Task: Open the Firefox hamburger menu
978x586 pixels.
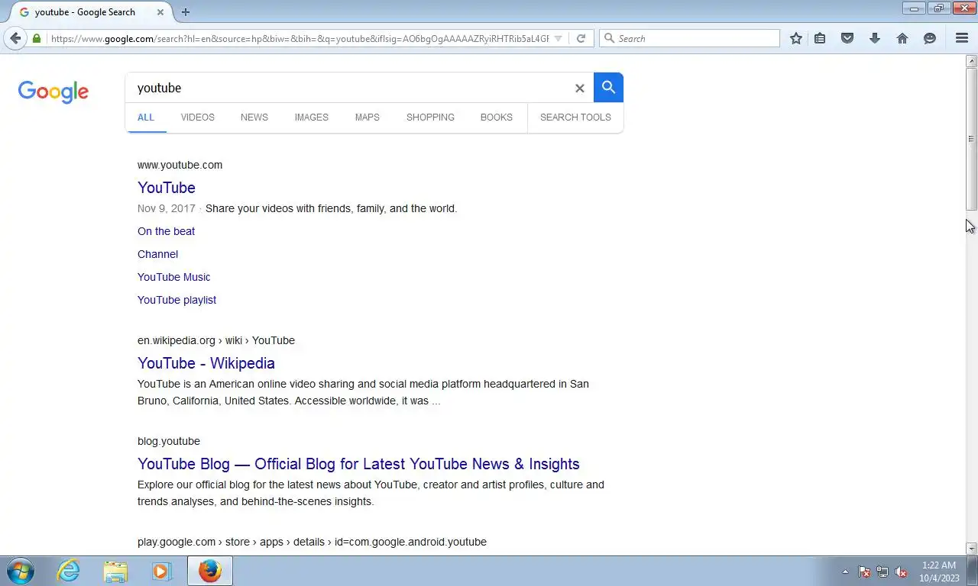Action: (x=962, y=38)
